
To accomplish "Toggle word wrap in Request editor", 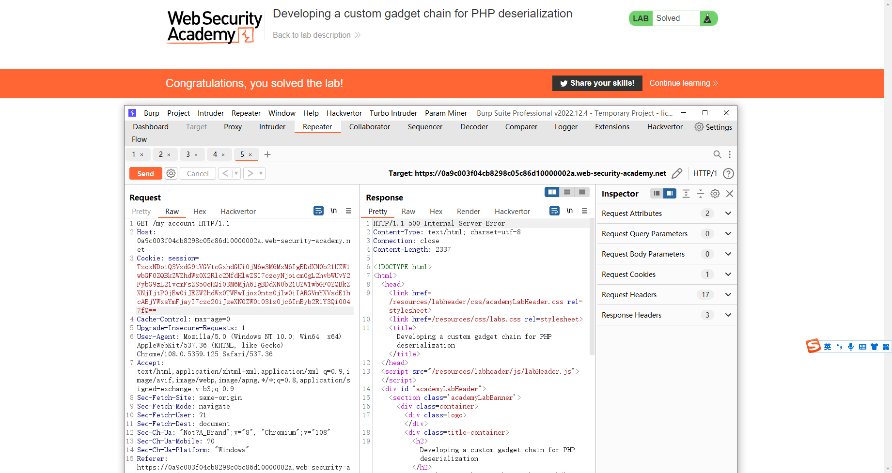I will [x=318, y=211].
